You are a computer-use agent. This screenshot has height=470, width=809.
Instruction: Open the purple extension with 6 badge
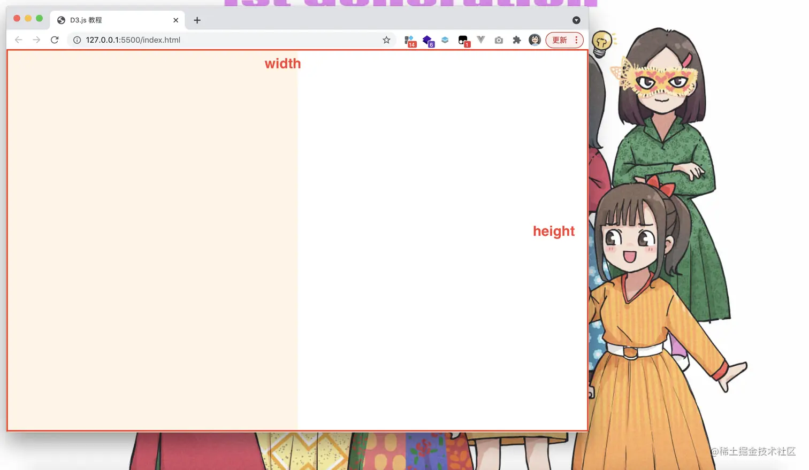pyautogui.click(x=428, y=41)
